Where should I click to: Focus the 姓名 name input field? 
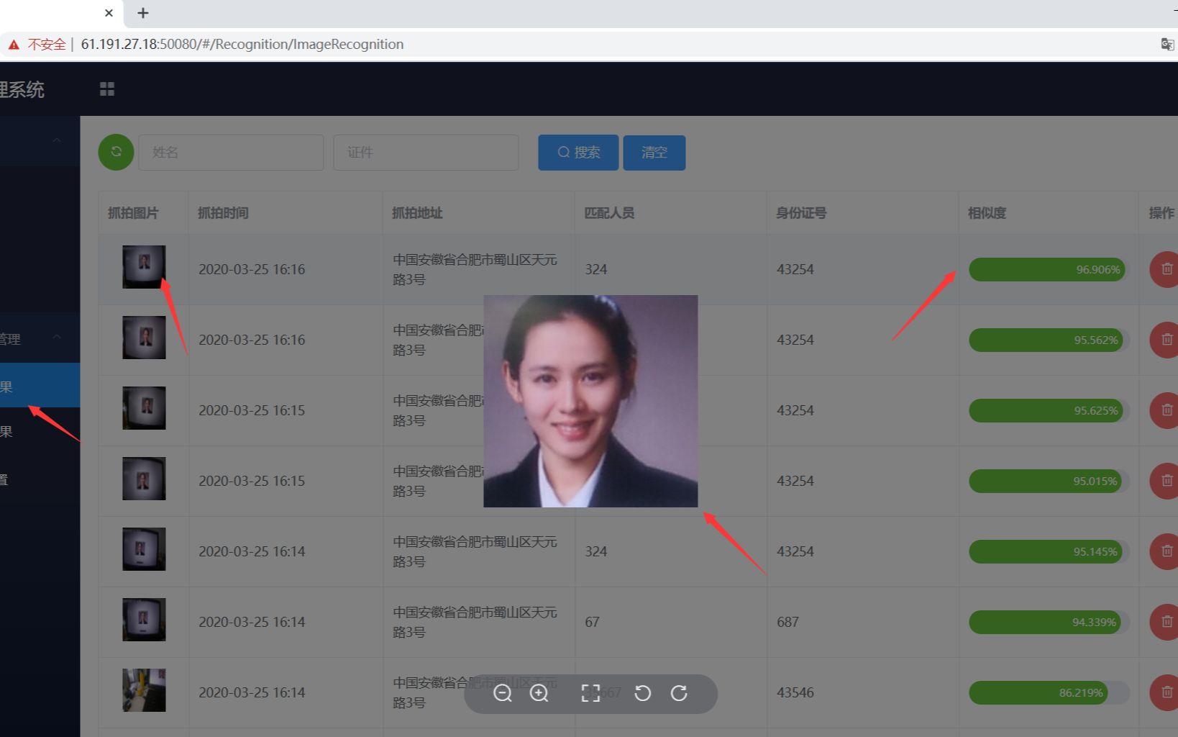pos(231,153)
